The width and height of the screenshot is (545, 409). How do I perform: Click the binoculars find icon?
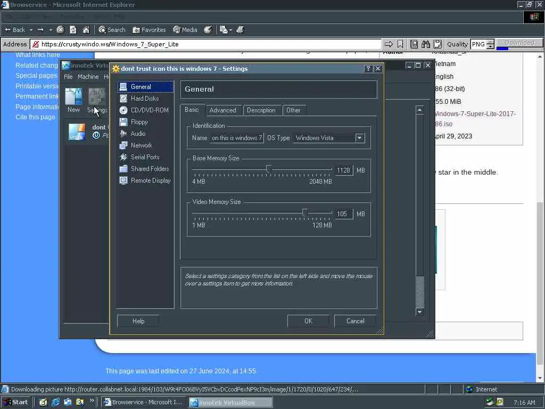(426, 44)
